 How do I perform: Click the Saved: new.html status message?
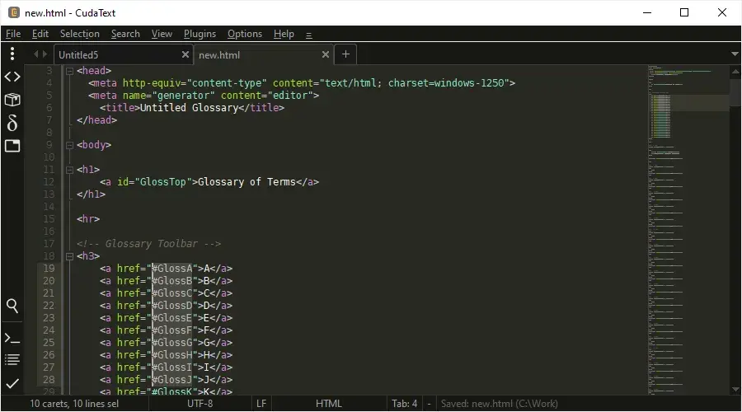(500, 404)
